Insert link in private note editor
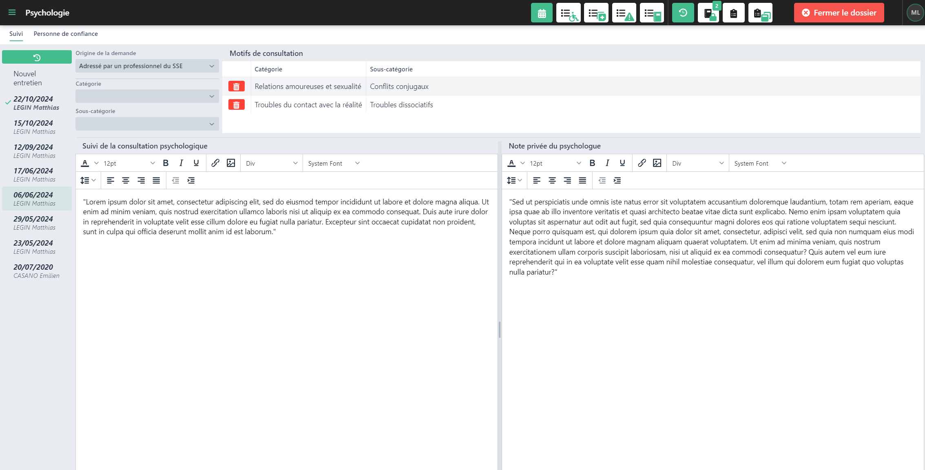925x470 pixels. [x=642, y=163]
